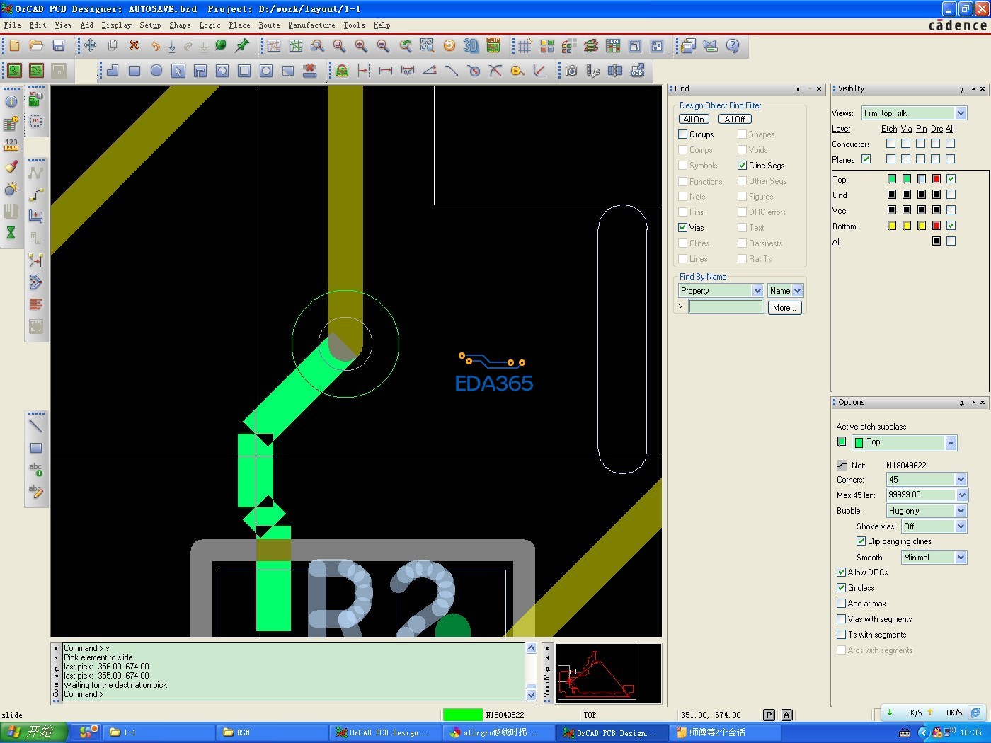The height and width of the screenshot is (743, 991).
Task: Expand the Views film dropdown
Action: [x=961, y=113]
